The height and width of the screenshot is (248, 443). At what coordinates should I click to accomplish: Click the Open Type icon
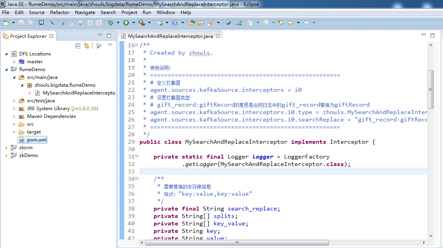192,23
